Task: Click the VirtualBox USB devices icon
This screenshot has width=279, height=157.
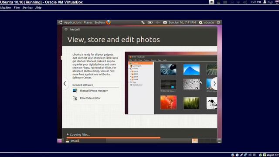Action: tap(241, 155)
